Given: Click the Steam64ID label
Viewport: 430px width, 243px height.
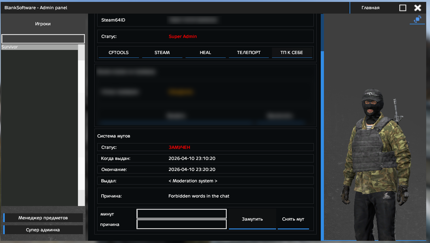Looking at the screenshot, I should pyautogui.click(x=113, y=20).
